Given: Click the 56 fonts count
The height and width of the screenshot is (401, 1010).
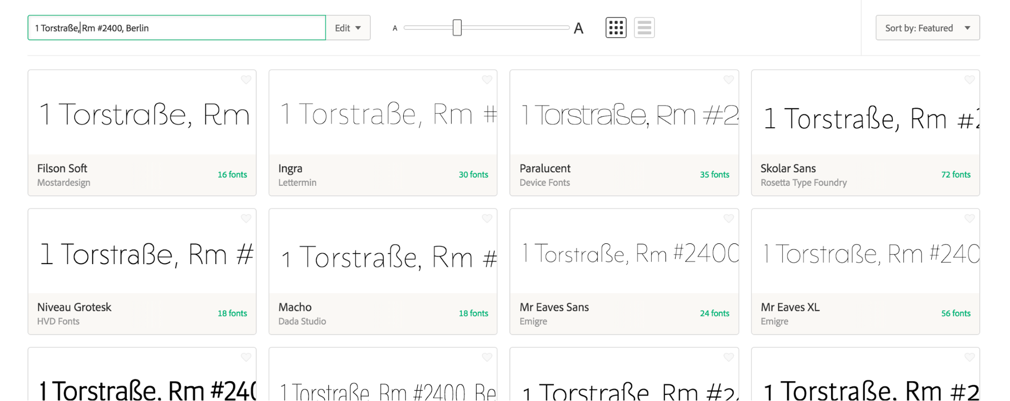Looking at the screenshot, I should (956, 314).
